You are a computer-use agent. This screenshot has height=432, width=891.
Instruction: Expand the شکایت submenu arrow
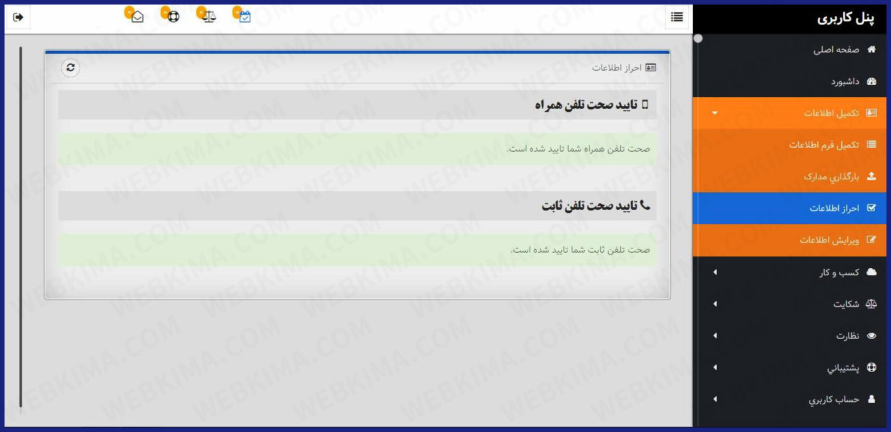click(x=715, y=304)
